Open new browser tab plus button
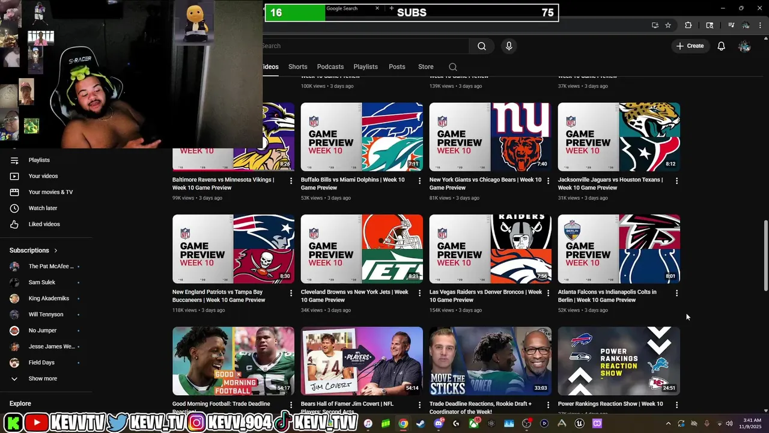 [392, 8]
